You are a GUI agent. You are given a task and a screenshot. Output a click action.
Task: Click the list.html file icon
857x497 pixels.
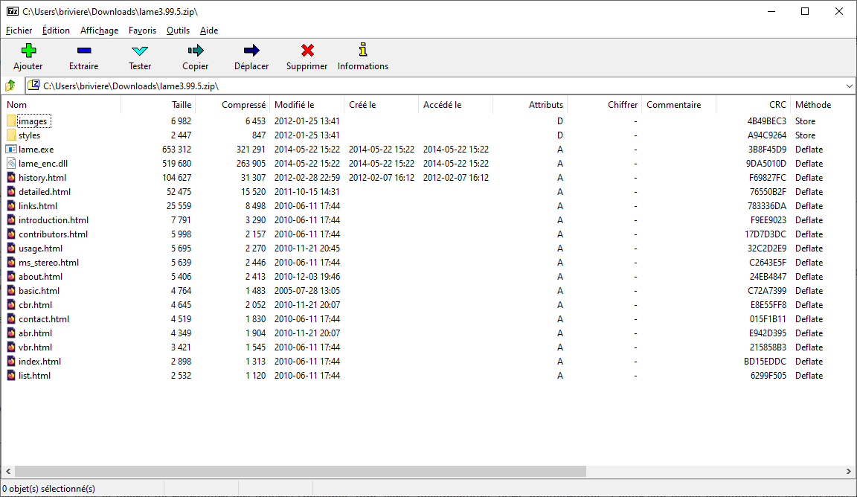click(x=11, y=376)
